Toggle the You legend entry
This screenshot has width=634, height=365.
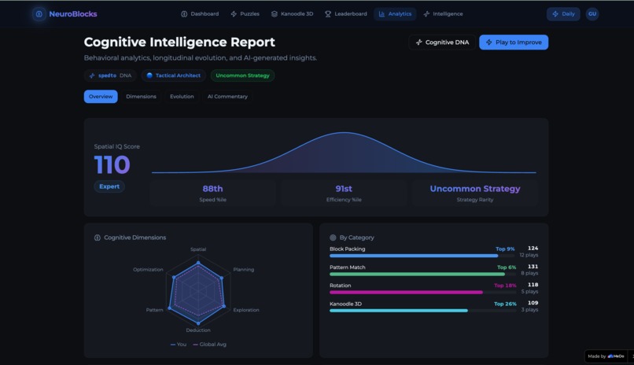click(x=179, y=345)
